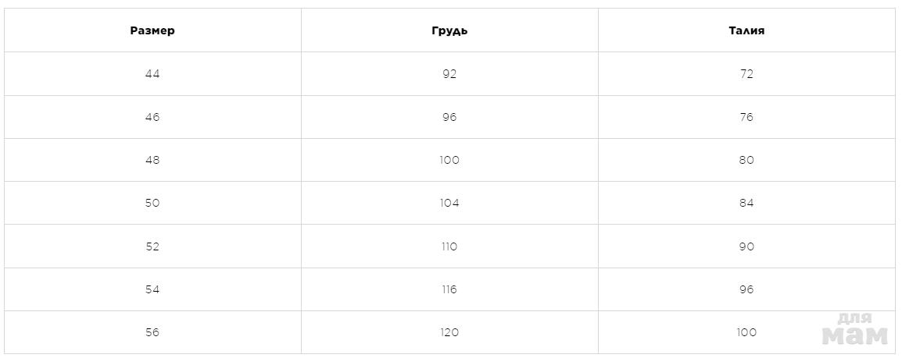Click the для мам watermark logo

point(855,330)
